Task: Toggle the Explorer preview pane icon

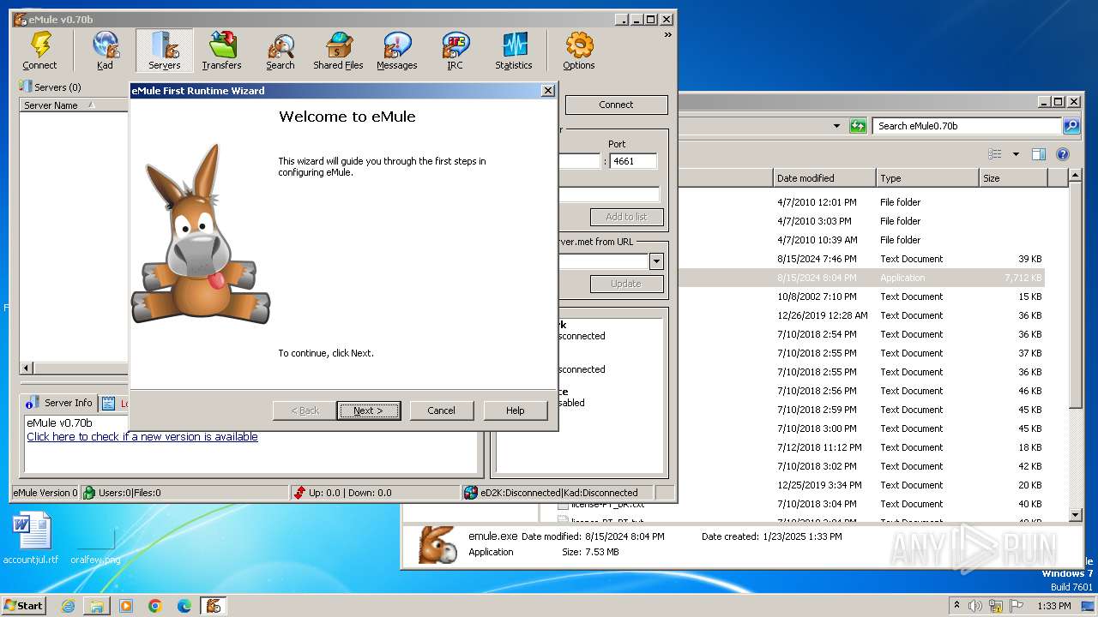Action: (x=1039, y=154)
